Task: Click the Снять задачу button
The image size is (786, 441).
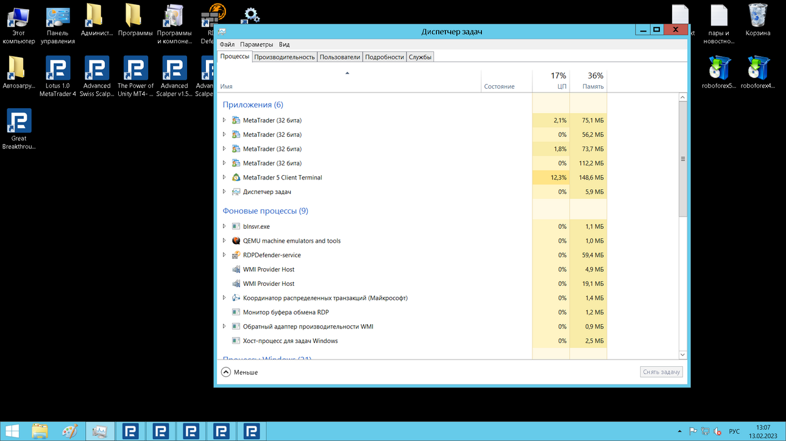Action: 662,372
